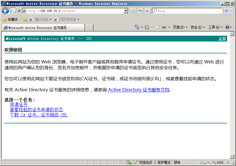Image resolution: width=236 pixels, height=166 pixels.
Task: Click the 主页 link in teal banner
Action: (x=222, y=39)
